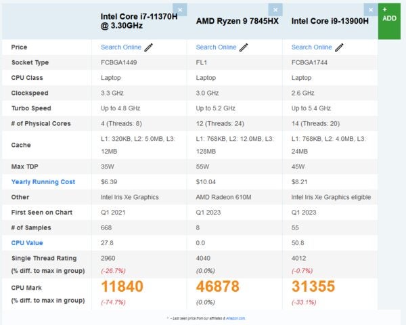Click the green + ADD button
This screenshot has height=325, width=406.
point(389,21)
